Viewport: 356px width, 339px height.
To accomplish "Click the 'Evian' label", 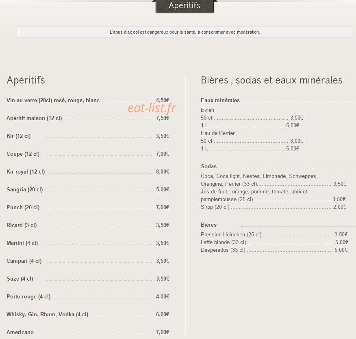I will click(208, 110).
